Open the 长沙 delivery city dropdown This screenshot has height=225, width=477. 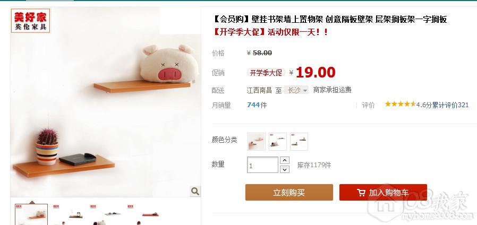pyautogui.click(x=296, y=90)
